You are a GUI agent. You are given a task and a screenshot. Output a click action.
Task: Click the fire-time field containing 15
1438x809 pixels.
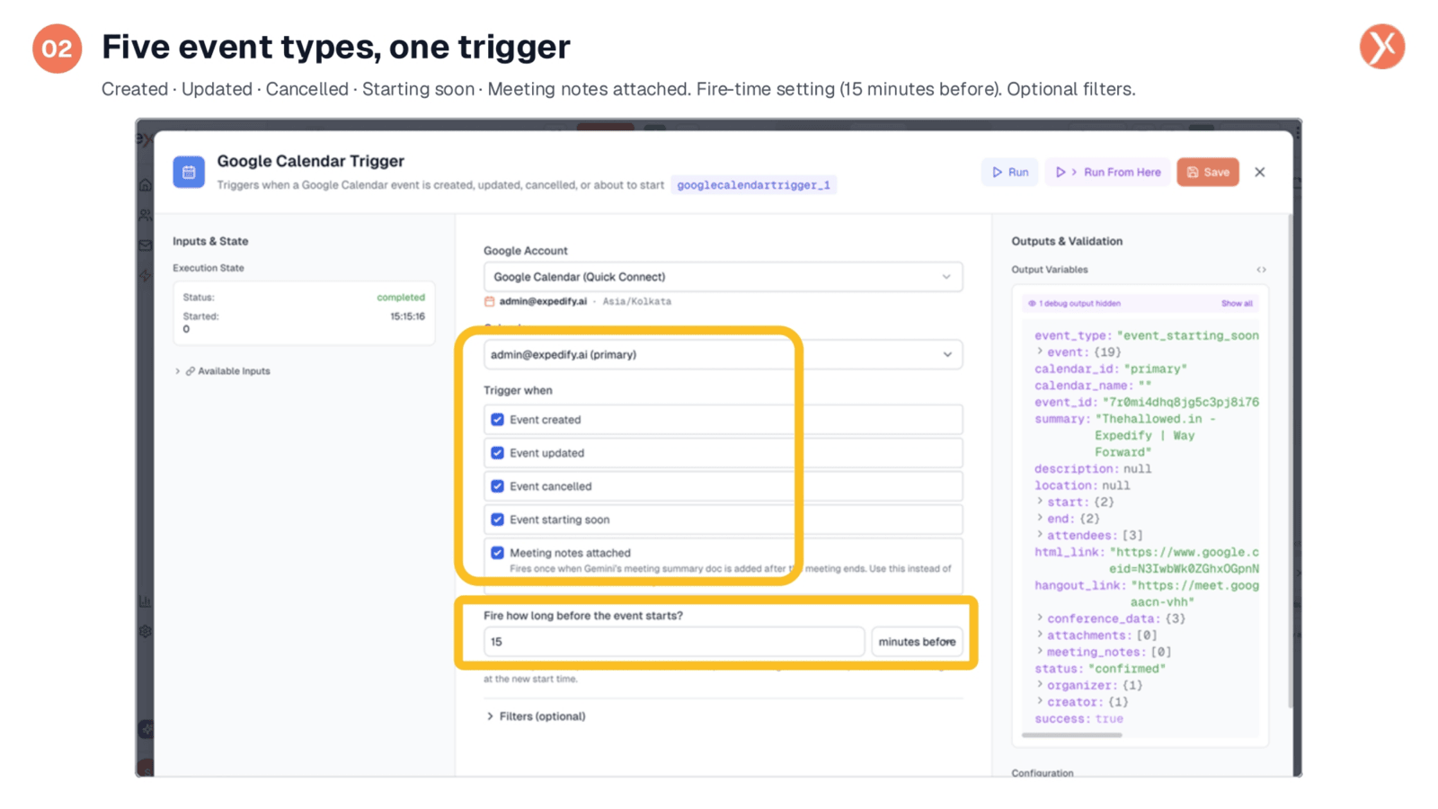click(x=674, y=642)
